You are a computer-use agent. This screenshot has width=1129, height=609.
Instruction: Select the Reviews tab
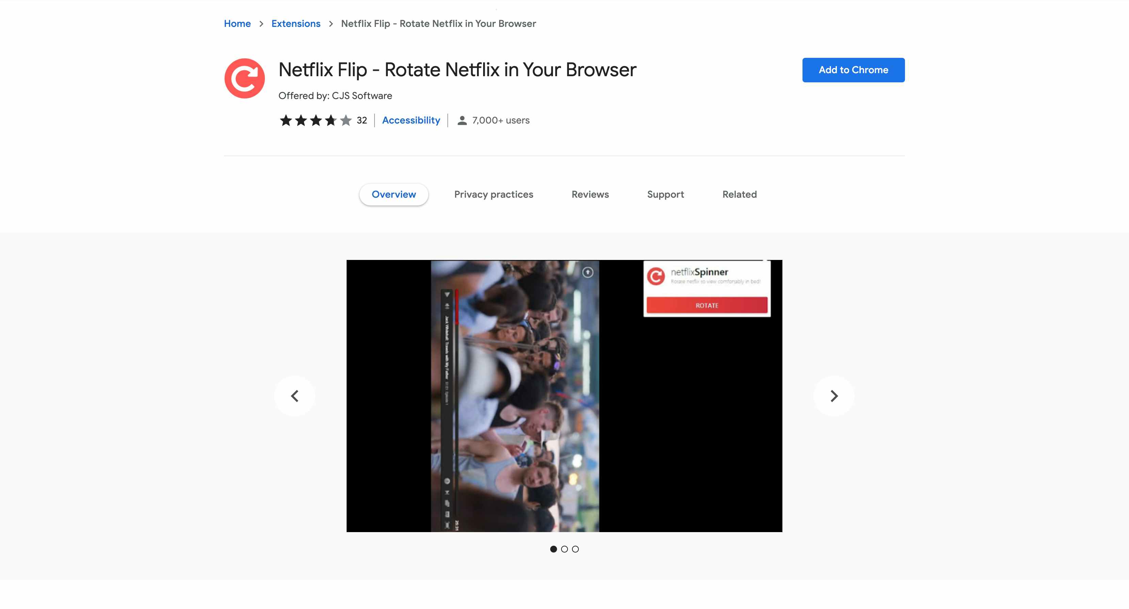590,194
